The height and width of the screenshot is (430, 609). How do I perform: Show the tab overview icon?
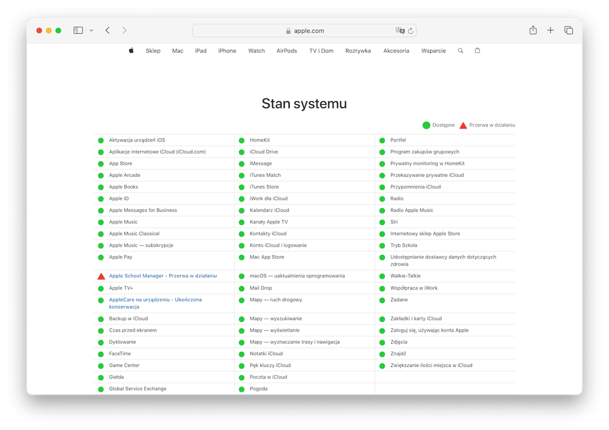click(x=568, y=31)
